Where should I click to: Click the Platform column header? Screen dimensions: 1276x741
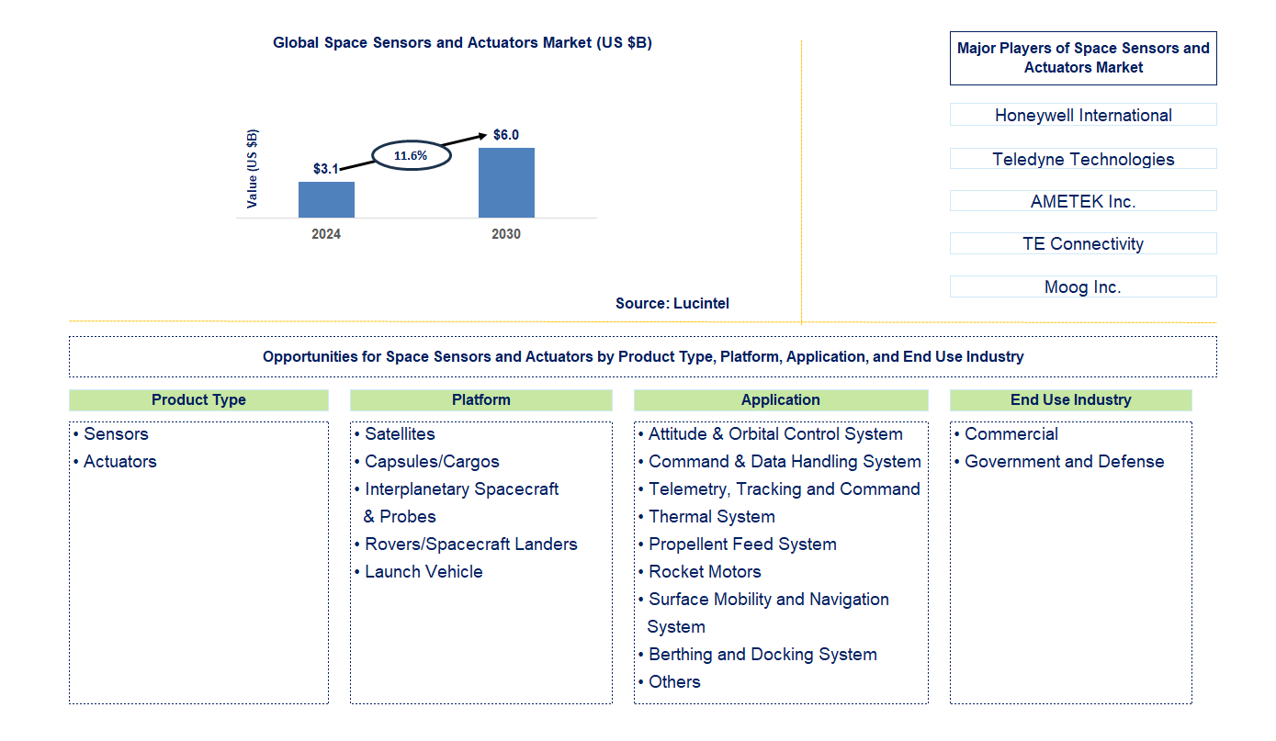(481, 399)
